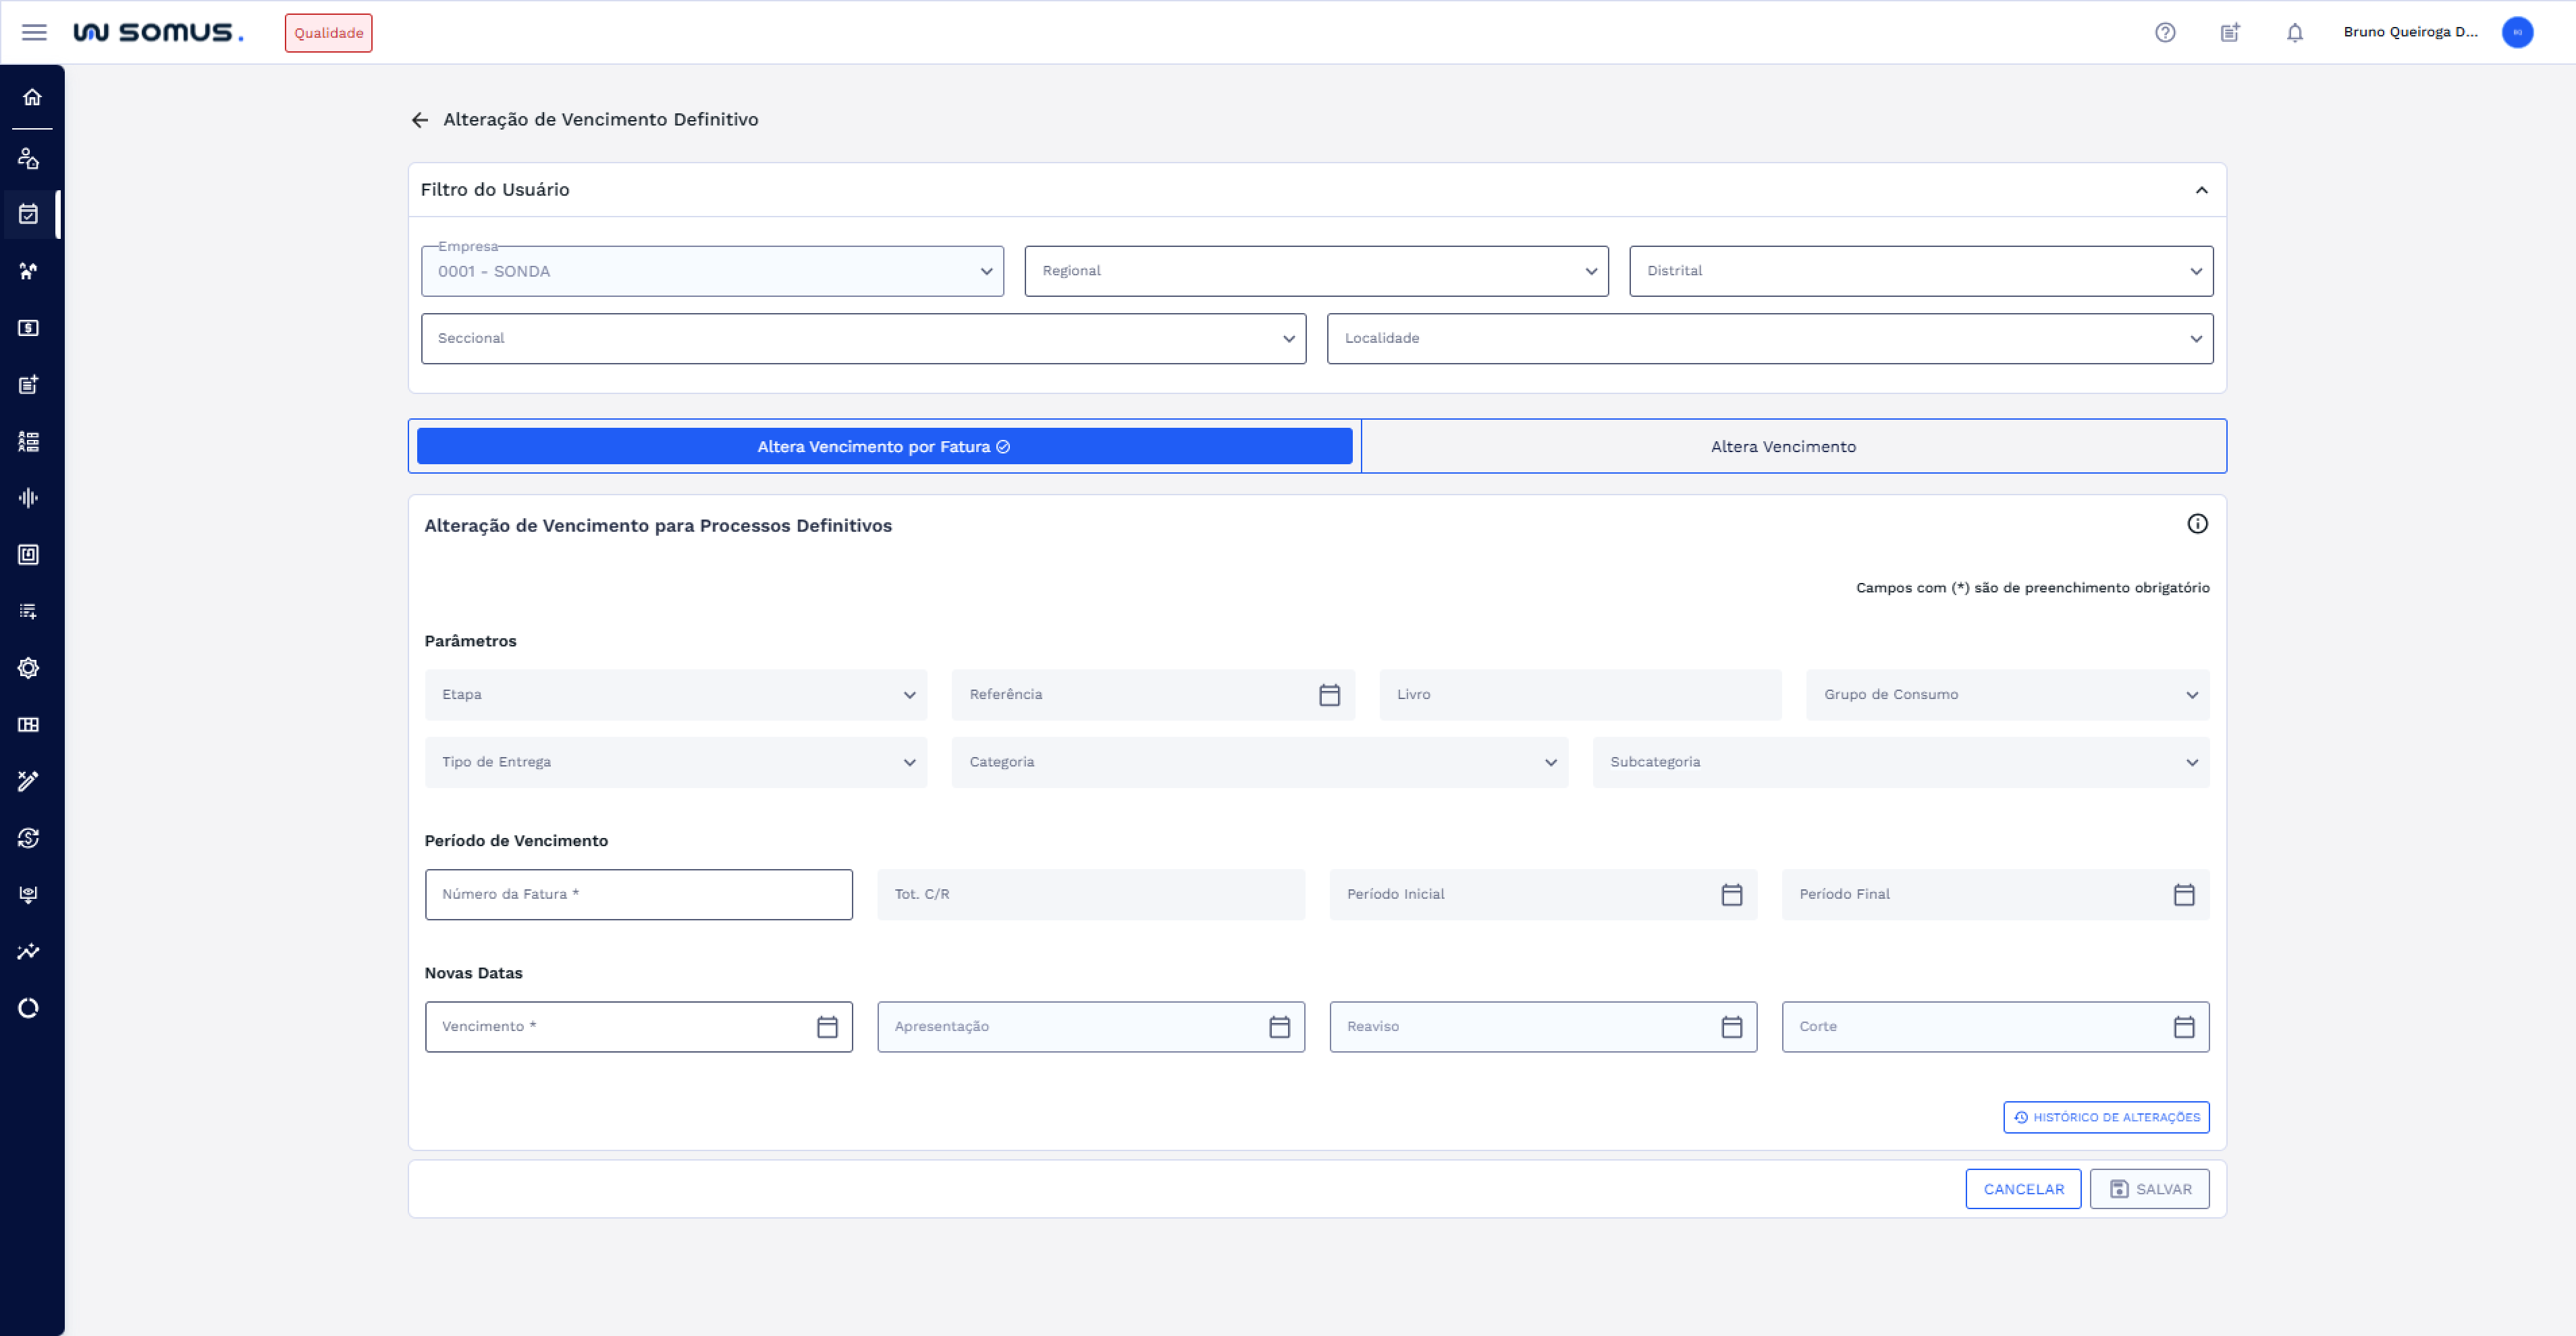Collapse the Filtro do Usuário panel

2201,190
